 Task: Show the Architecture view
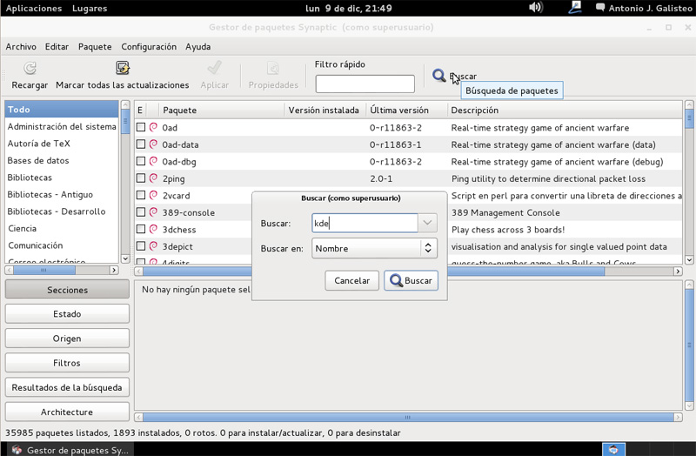67,412
